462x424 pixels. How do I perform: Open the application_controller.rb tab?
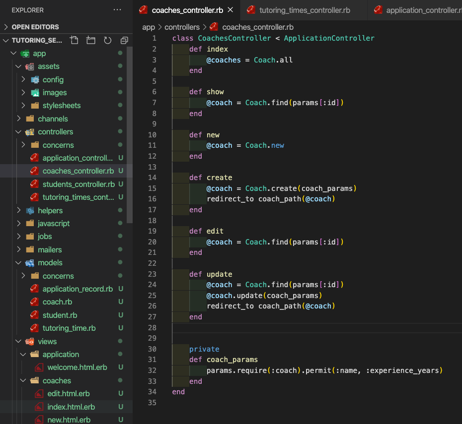click(425, 9)
